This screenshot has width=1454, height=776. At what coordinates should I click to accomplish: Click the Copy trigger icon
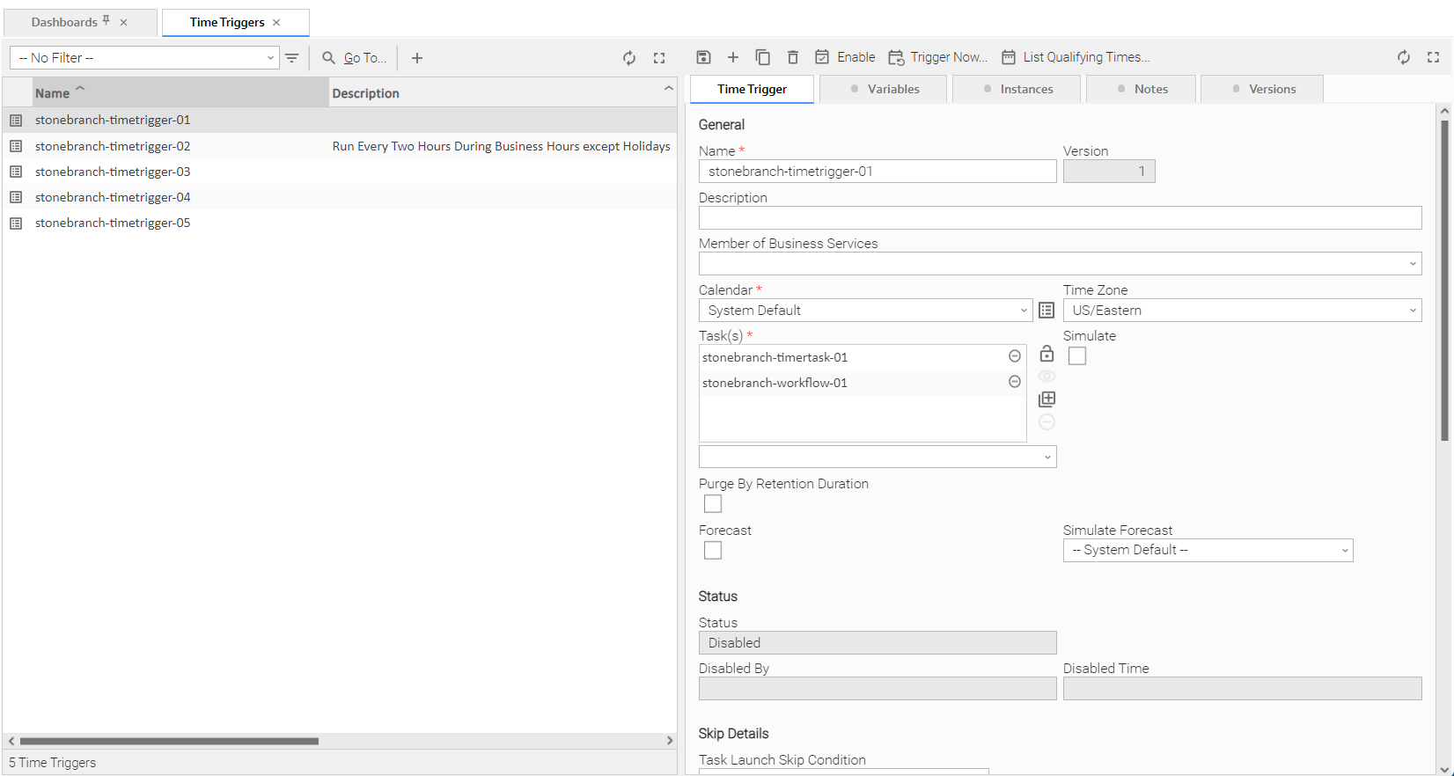tap(762, 57)
